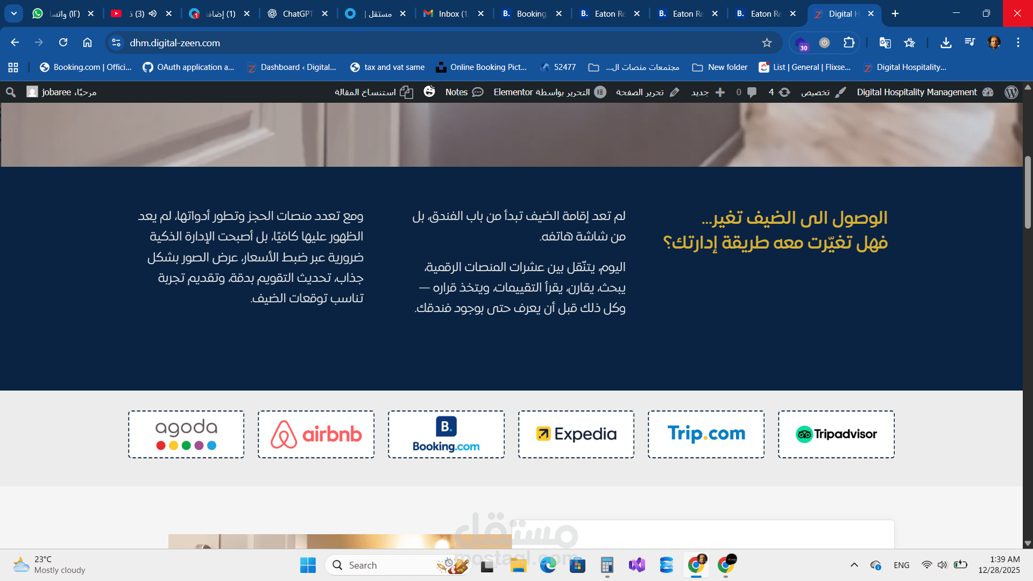Click the page vertical scrollbar thumb
Viewport: 1033px width, 581px height.
1028,192
